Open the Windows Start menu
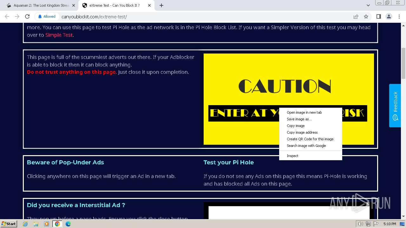This screenshot has height=228, width=406. (x=9, y=224)
